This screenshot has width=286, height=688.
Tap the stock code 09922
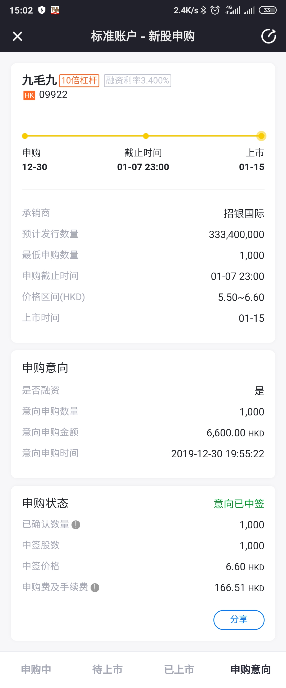(x=53, y=95)
